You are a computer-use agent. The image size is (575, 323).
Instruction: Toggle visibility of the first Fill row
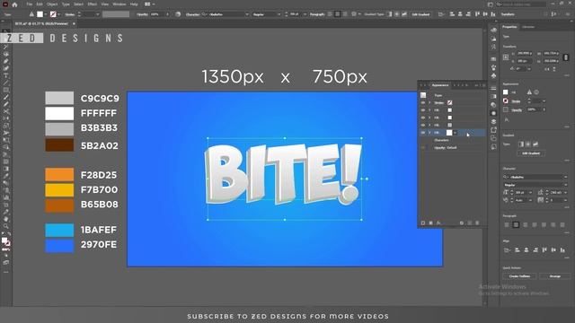423,110
